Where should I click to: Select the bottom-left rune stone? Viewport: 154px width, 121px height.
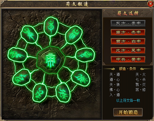(x=40, y=93)
